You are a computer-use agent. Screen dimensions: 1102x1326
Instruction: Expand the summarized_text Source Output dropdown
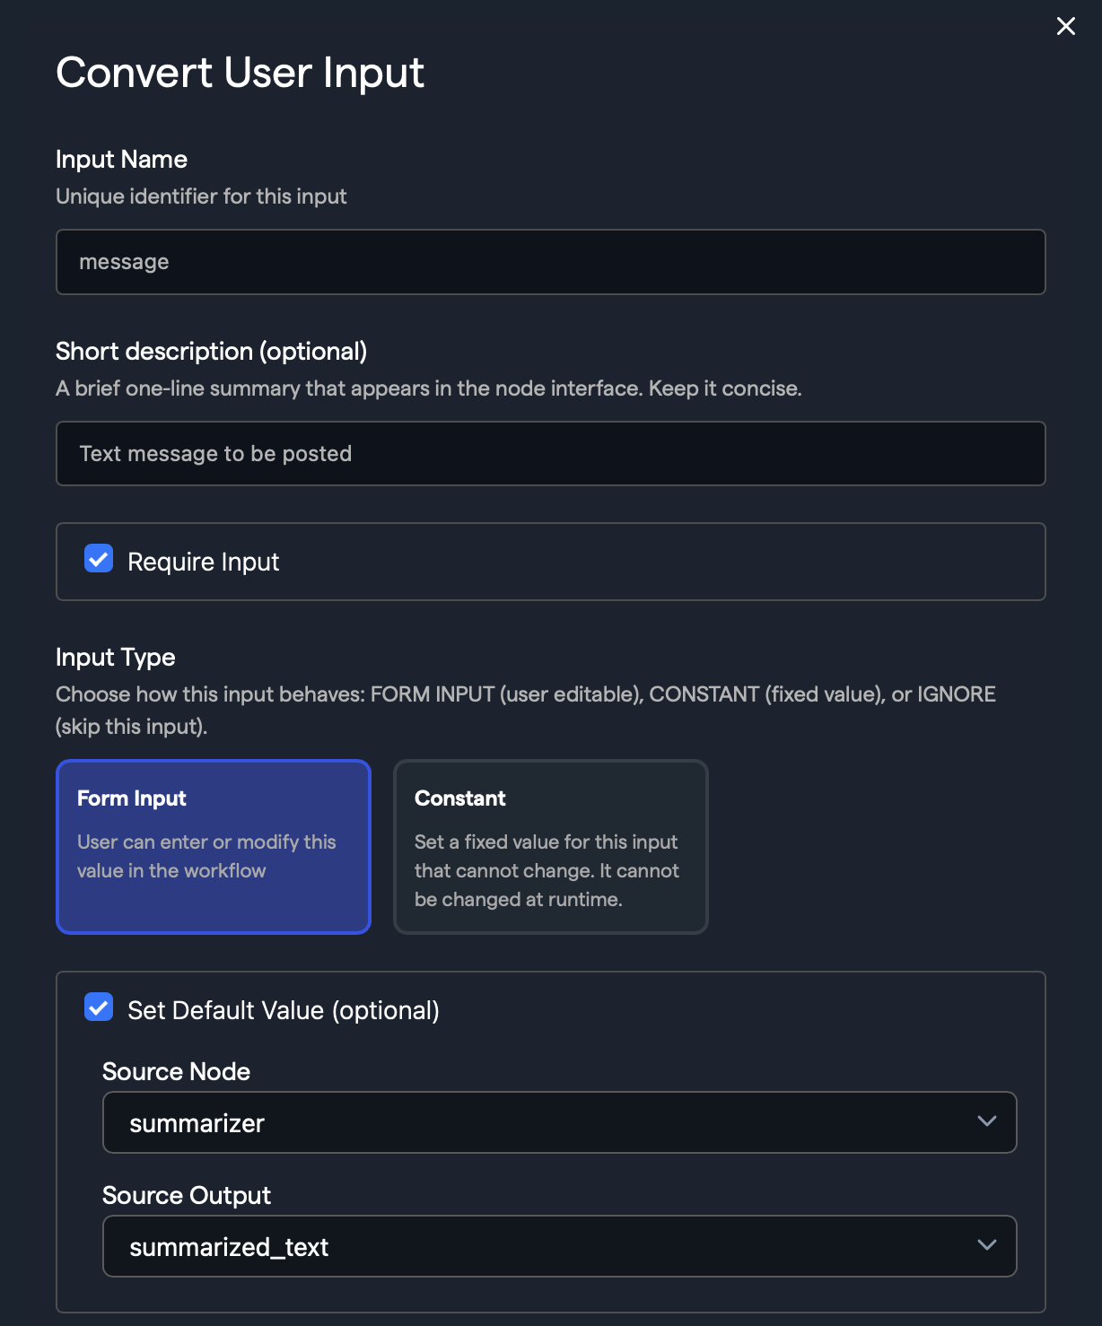558,1246
